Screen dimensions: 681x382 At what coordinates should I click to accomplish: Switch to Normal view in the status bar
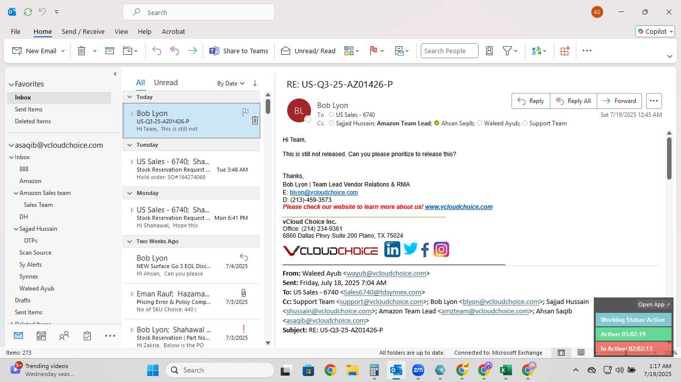(x=561, y=353)
